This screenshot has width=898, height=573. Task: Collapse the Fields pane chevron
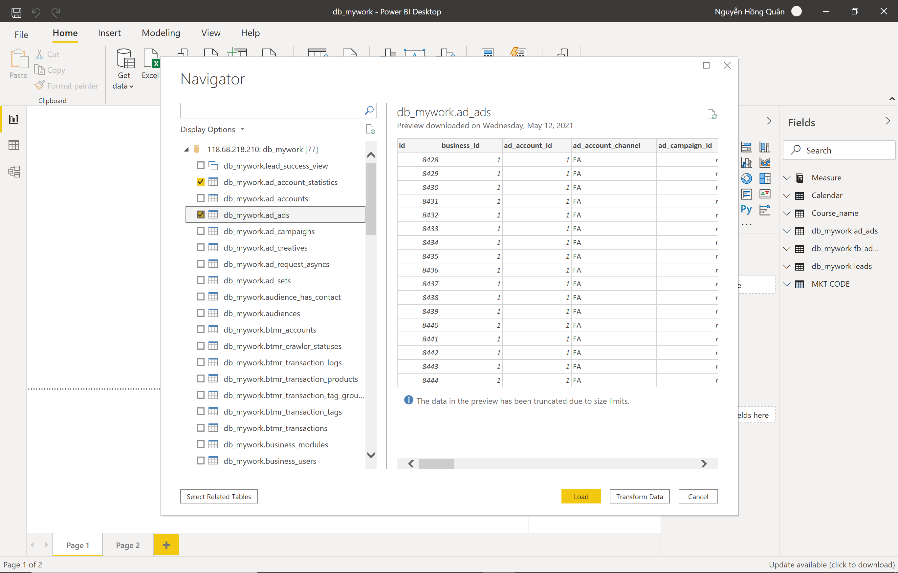click(887, 121)
